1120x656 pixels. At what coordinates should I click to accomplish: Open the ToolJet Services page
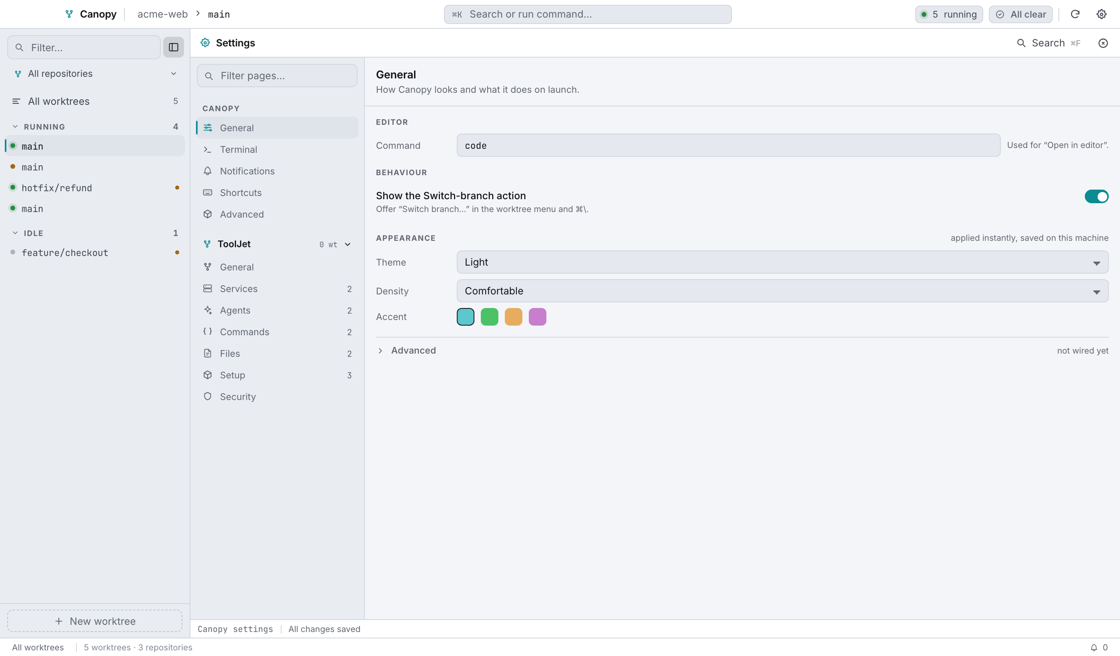tap(277, 289)
